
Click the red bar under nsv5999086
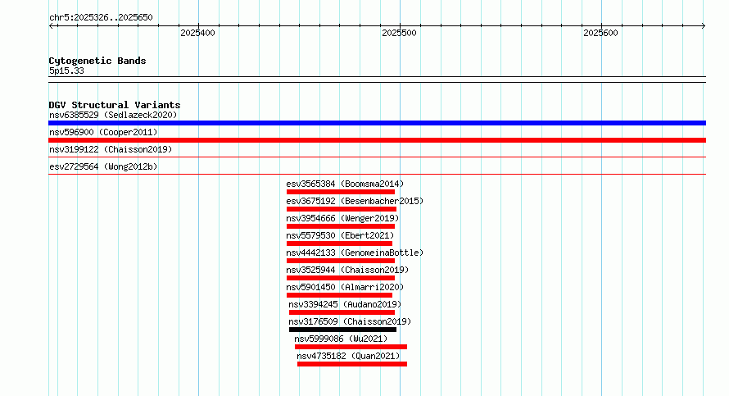(351, 347)
